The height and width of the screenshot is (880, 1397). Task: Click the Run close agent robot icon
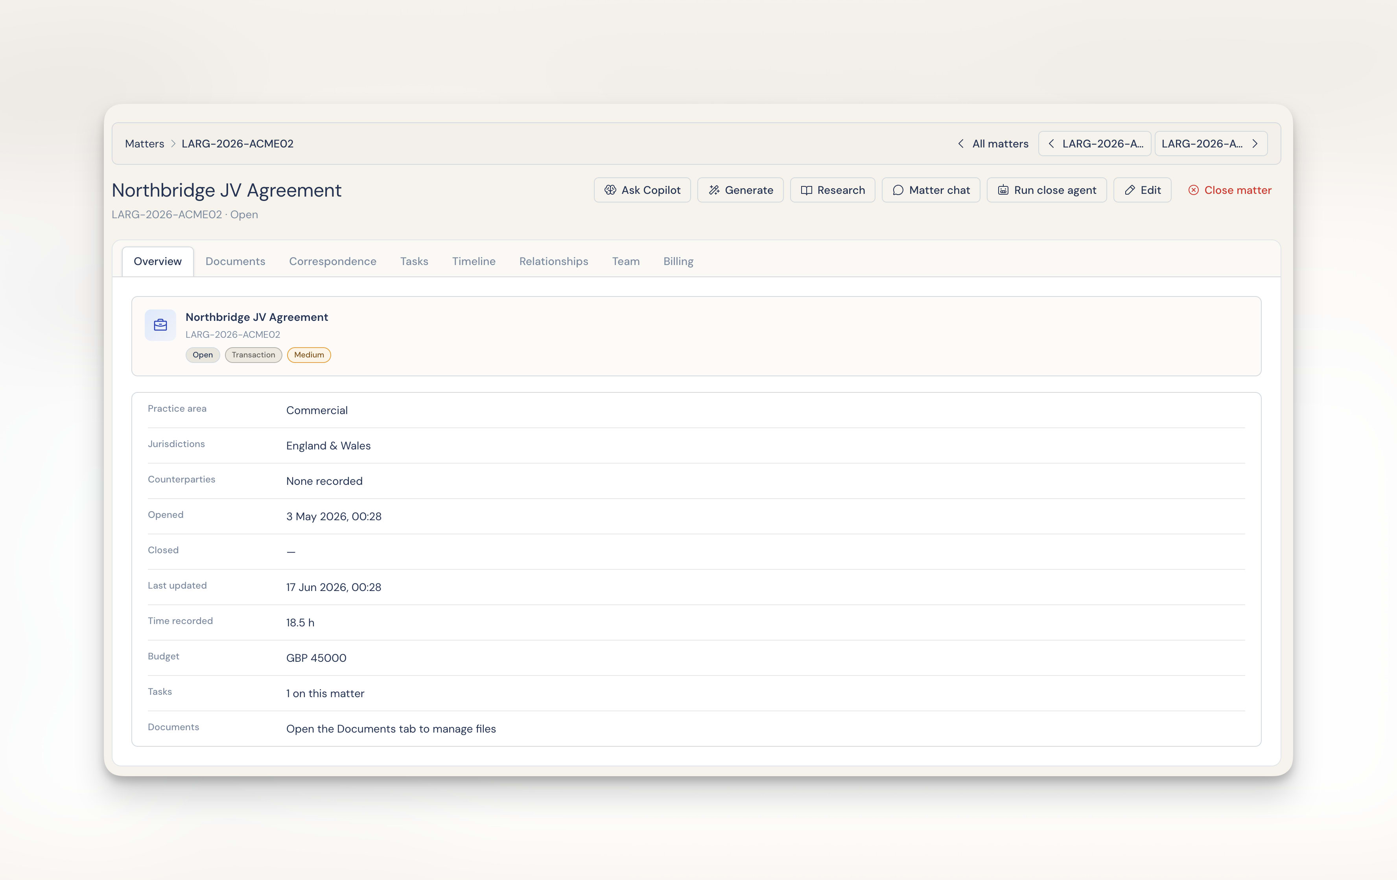(1003, 190)
